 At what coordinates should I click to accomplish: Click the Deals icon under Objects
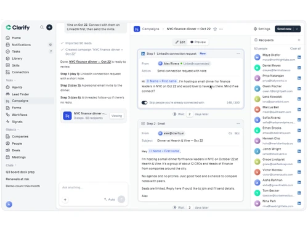[x=8, y=150]
